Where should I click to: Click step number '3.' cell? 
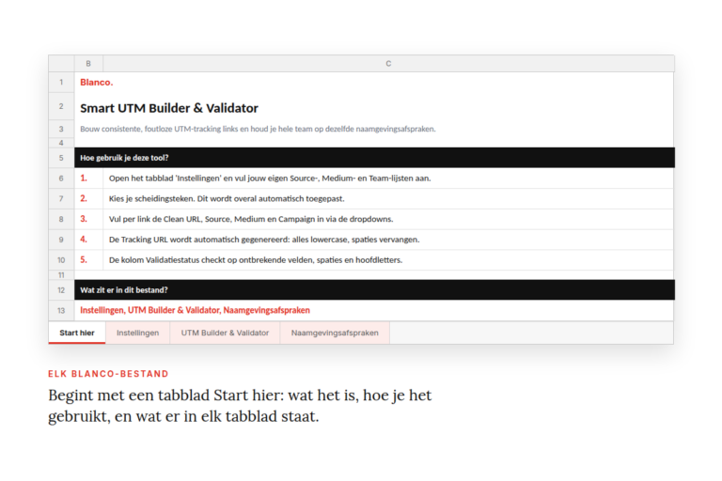click(x=88, y=219)
